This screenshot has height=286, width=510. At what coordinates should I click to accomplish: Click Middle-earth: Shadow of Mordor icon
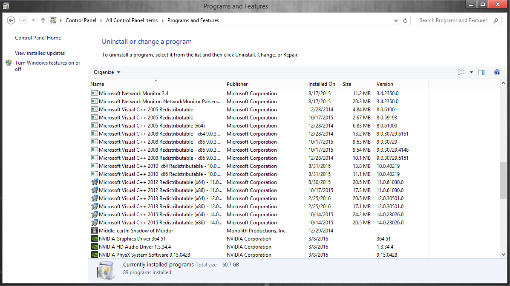click(94, 231)
